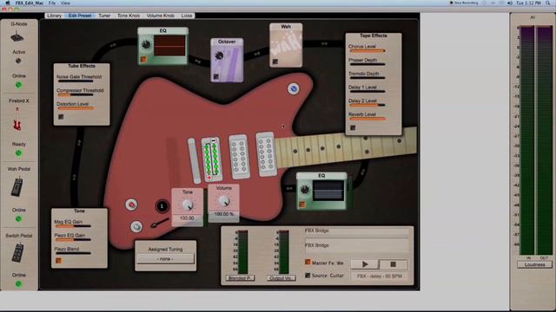The width and height of the screenshot is (556, 312).
Task: Click the volume icon in the menu bar
Action: point(510,3)
